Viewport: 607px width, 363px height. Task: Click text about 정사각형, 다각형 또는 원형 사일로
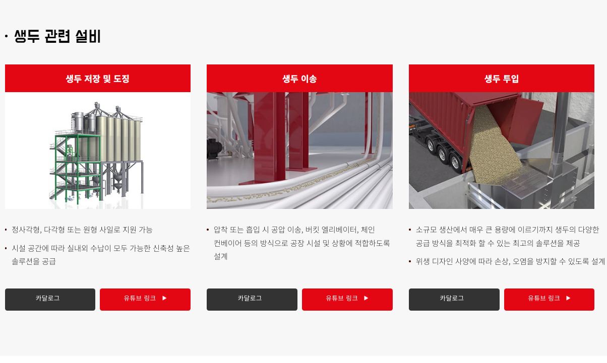pyautogui.click(x=82, y=230)
